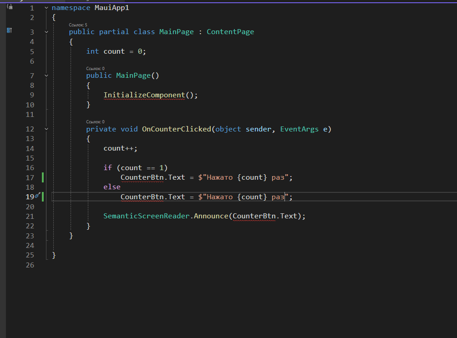Image resolution: width=457 pixels, height=338 pixels.
Task: Collapse the MainPage class block
Action: click(x=46, y=32)
